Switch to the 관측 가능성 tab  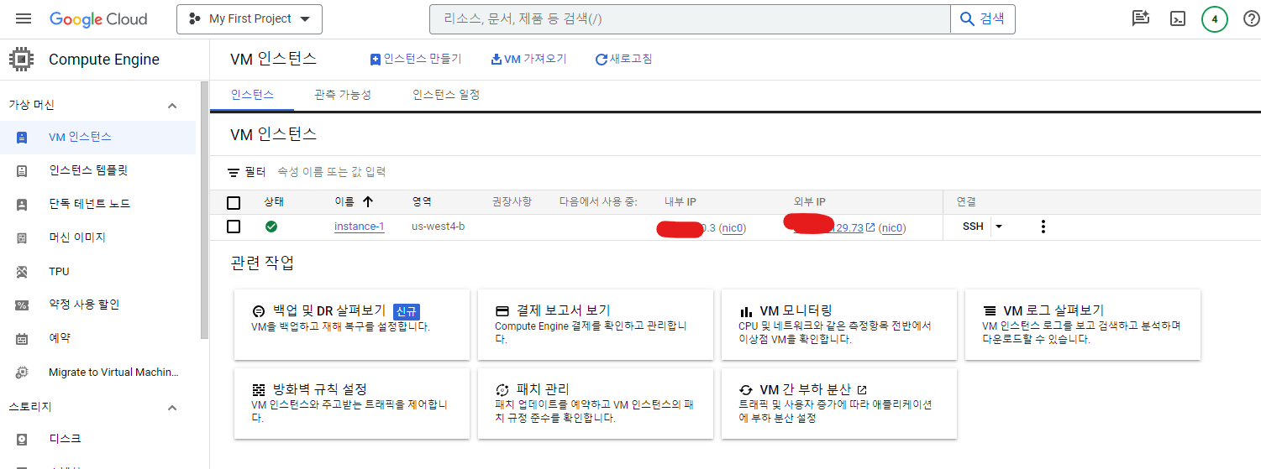tap(343, 95)
